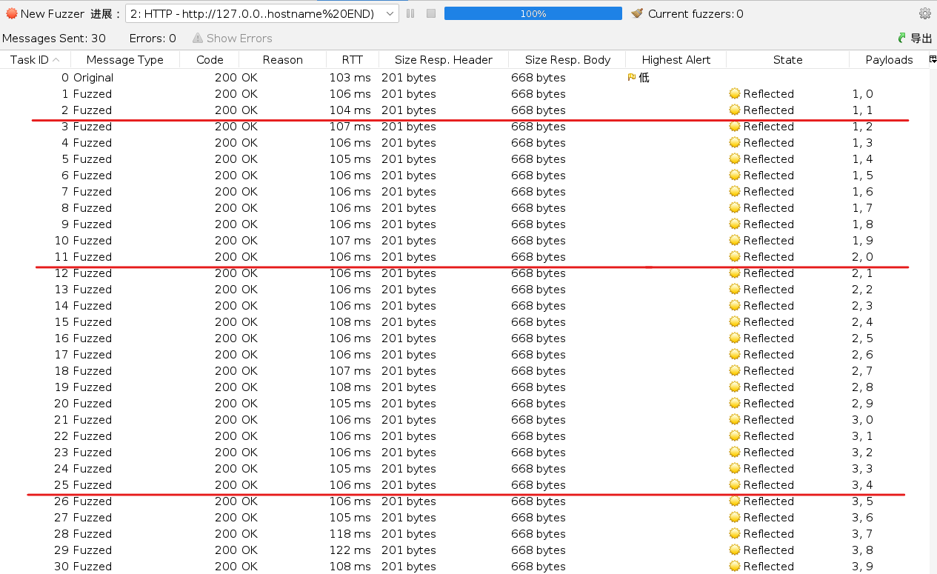This screenshot has height=574, width=937.
Task: Sort by Payloads column header
Action: pyautogui.click(x=889, y=60)
